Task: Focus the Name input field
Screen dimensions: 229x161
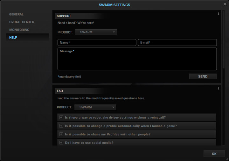Action: coord(97,42)
